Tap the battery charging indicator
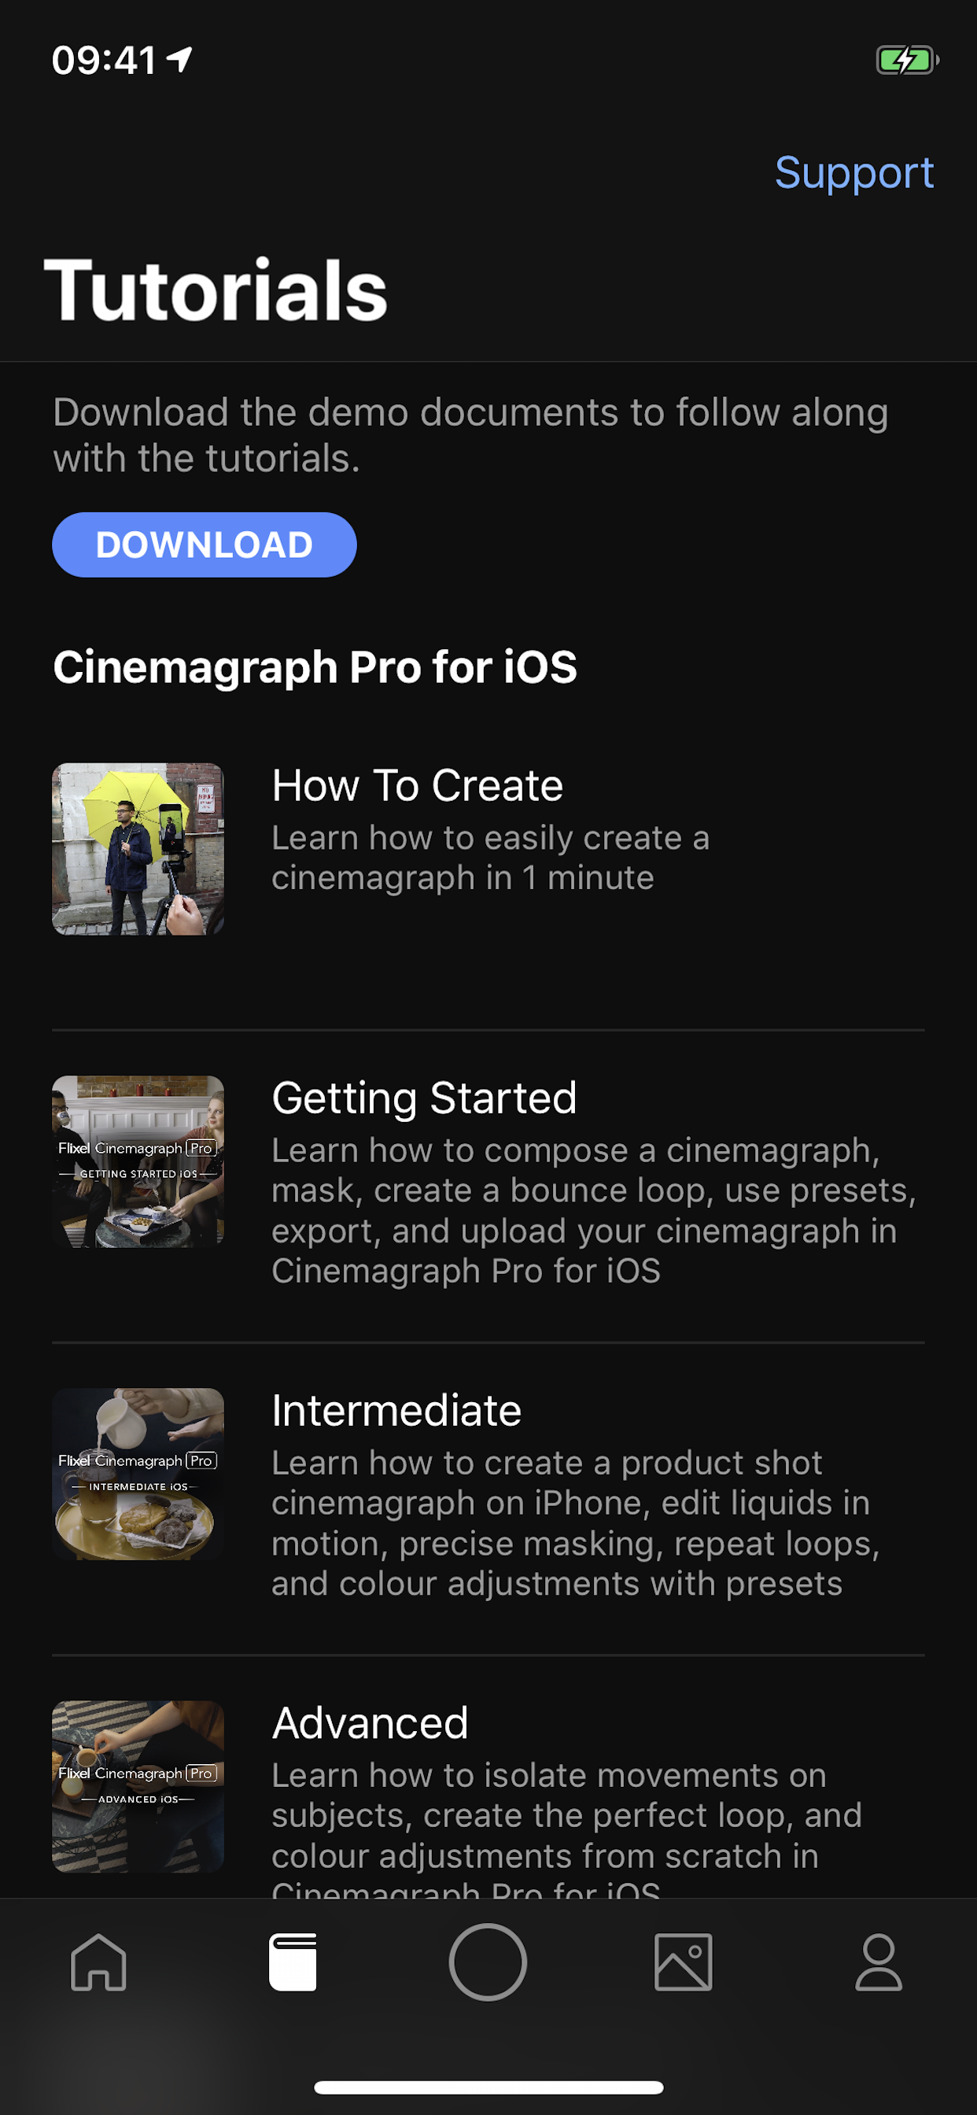 [x=906, y=60]
